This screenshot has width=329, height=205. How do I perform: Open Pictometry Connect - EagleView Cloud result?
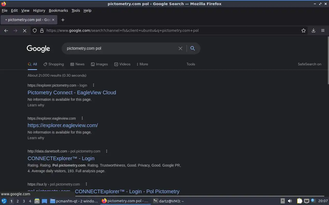(x=72, y=93)
